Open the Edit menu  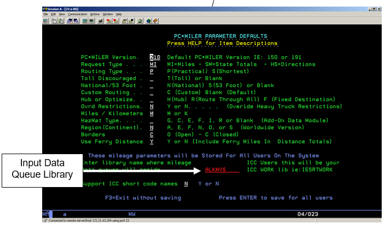53,14
